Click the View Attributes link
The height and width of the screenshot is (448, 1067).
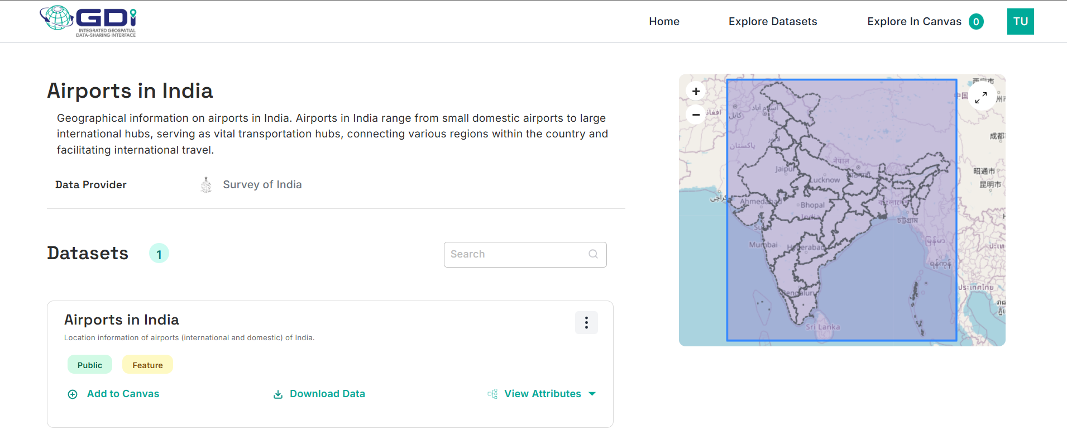point(543,394)
